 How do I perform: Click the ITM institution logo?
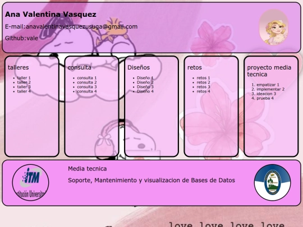[30, 183]
